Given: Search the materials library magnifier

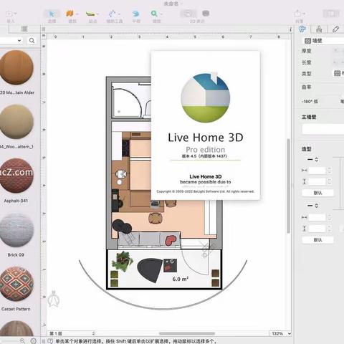Looking at the screenshot, I should pos(32,40).
